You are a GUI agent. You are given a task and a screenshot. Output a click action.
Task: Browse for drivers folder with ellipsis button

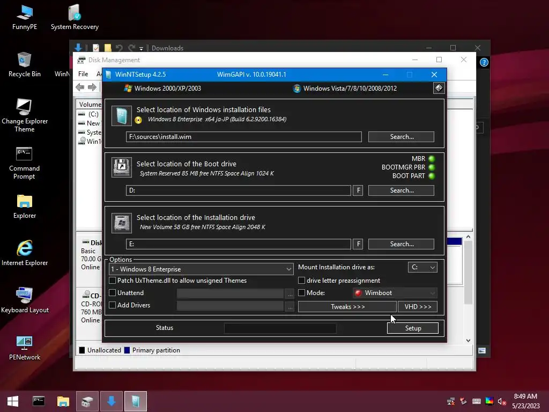(x=290, y=306)
